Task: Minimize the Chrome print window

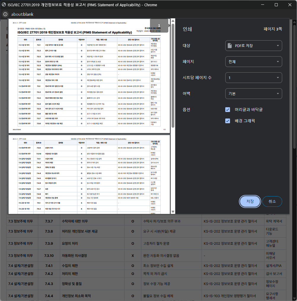Action: pos(263,5)
